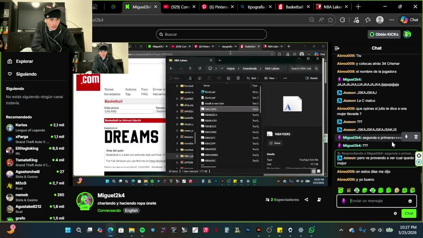The width and height of the screenshot is (423, 238).
Task: Open WhatsApp from the taskbar
Action: coord(311,230)
